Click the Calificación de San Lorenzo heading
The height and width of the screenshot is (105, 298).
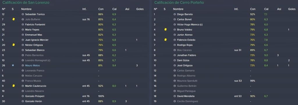(26, 3)
